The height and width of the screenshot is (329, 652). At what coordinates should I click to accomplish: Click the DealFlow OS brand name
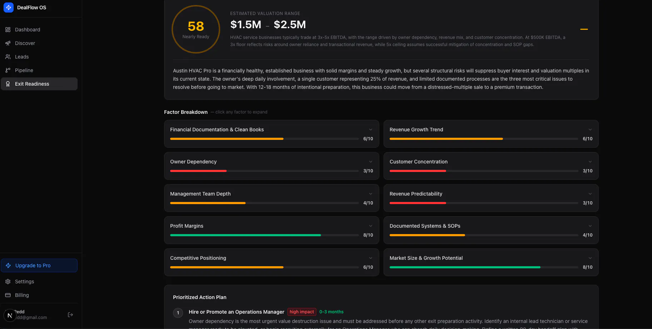point(31,7)
